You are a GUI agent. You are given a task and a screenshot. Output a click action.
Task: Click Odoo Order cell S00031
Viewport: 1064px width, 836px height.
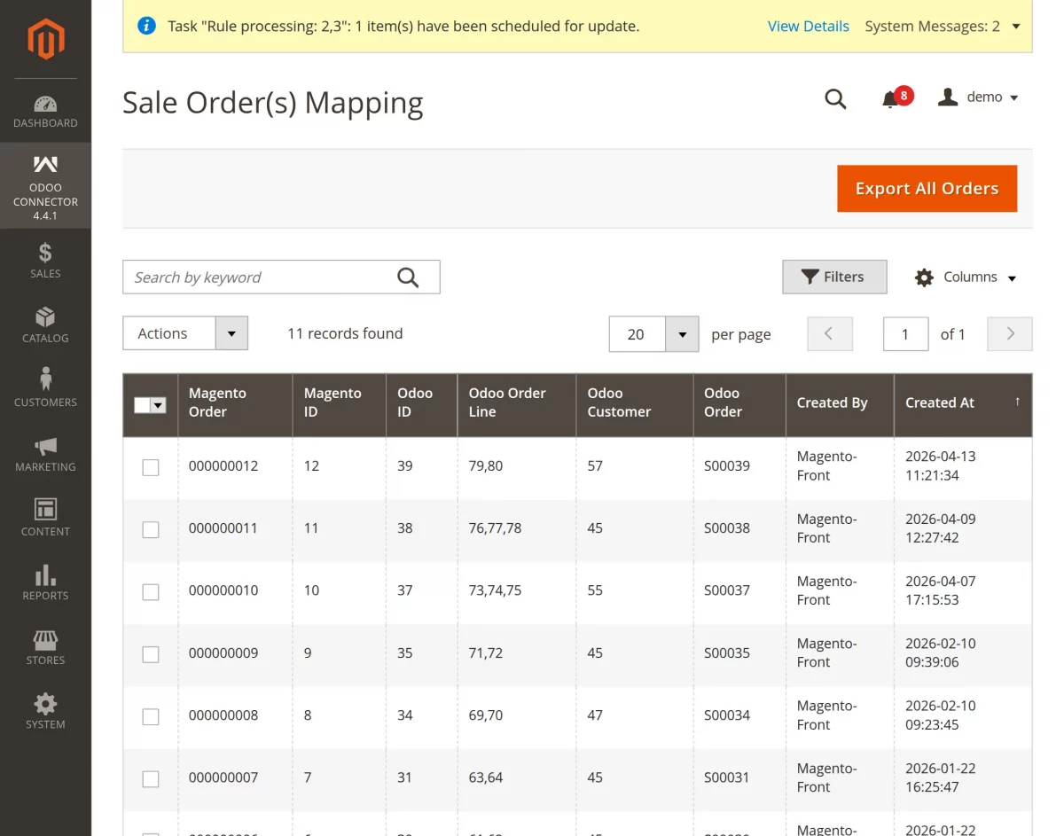(x=727, y=777)
